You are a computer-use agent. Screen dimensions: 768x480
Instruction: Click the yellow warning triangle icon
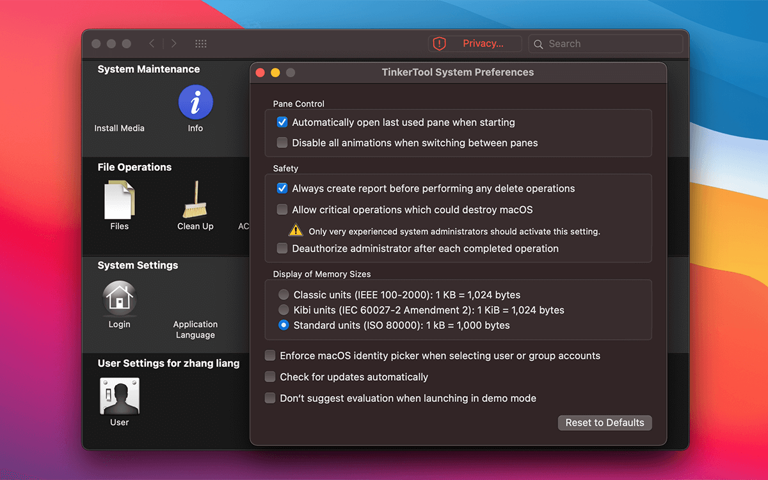tap(295, 230)
